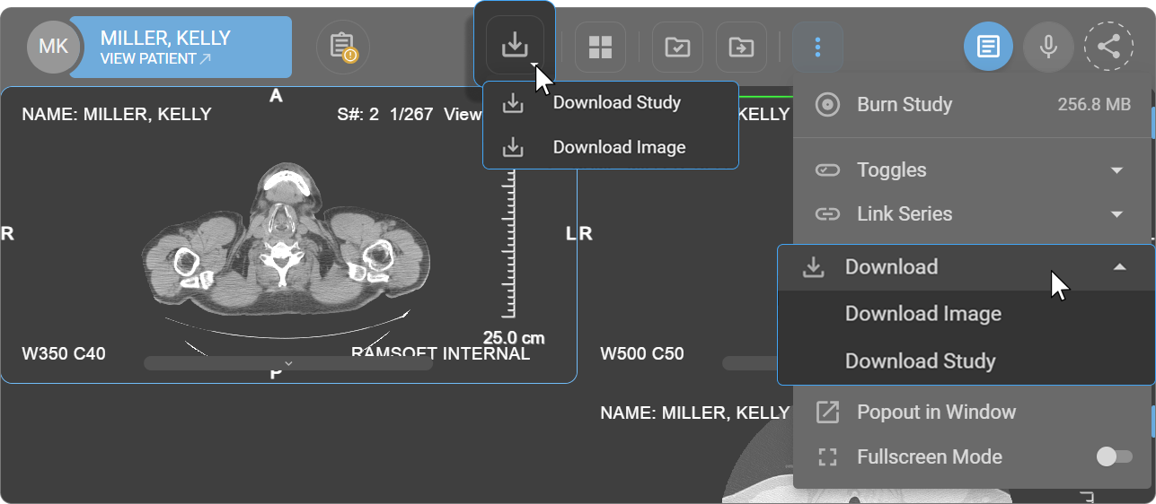Click the W350 C40 window level text
The width and height of the screenshot is (1156, 504).
coord(64,354)
